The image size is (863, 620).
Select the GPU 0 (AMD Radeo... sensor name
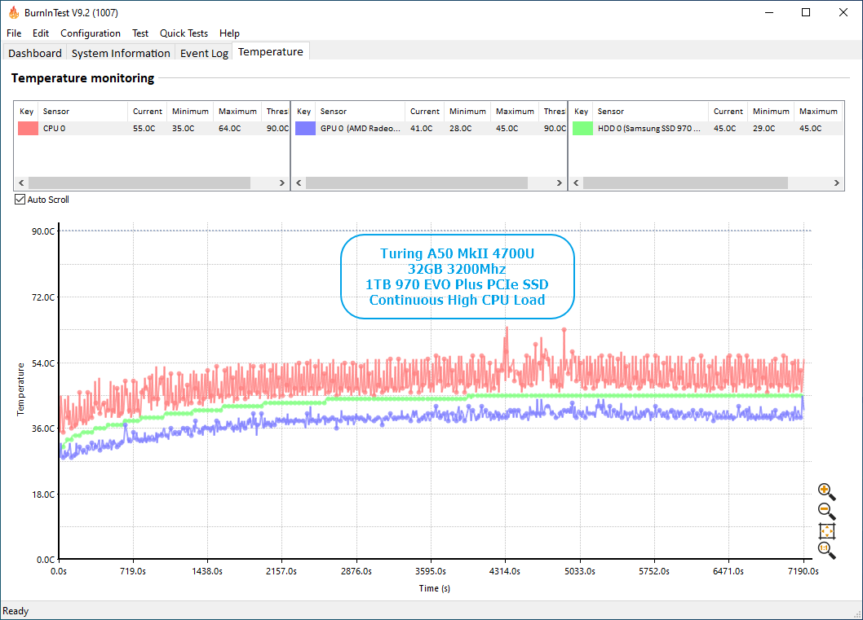(x=361, y=128)
